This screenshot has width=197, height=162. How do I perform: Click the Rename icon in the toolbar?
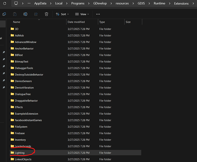point(25,14)
